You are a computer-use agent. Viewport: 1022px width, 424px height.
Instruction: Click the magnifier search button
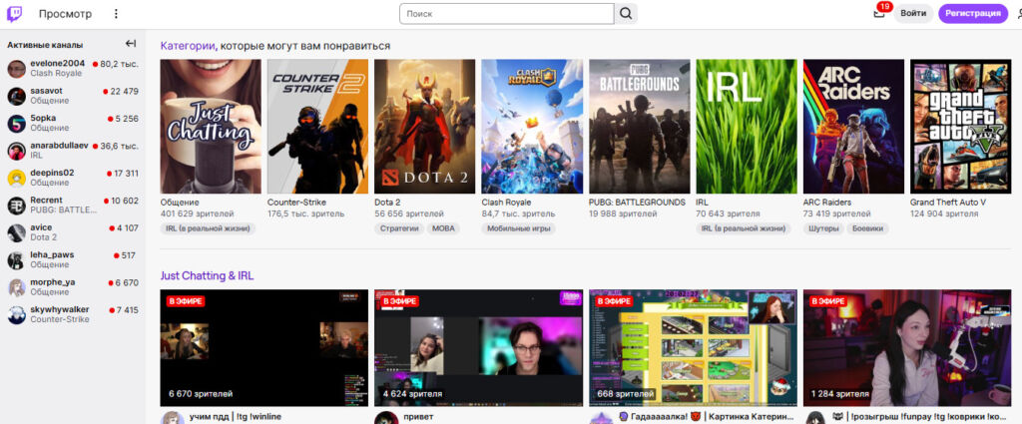(626, 14)
